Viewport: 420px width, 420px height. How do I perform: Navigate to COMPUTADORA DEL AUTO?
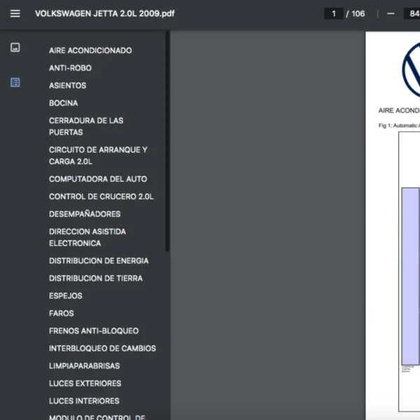click(98, 179)
